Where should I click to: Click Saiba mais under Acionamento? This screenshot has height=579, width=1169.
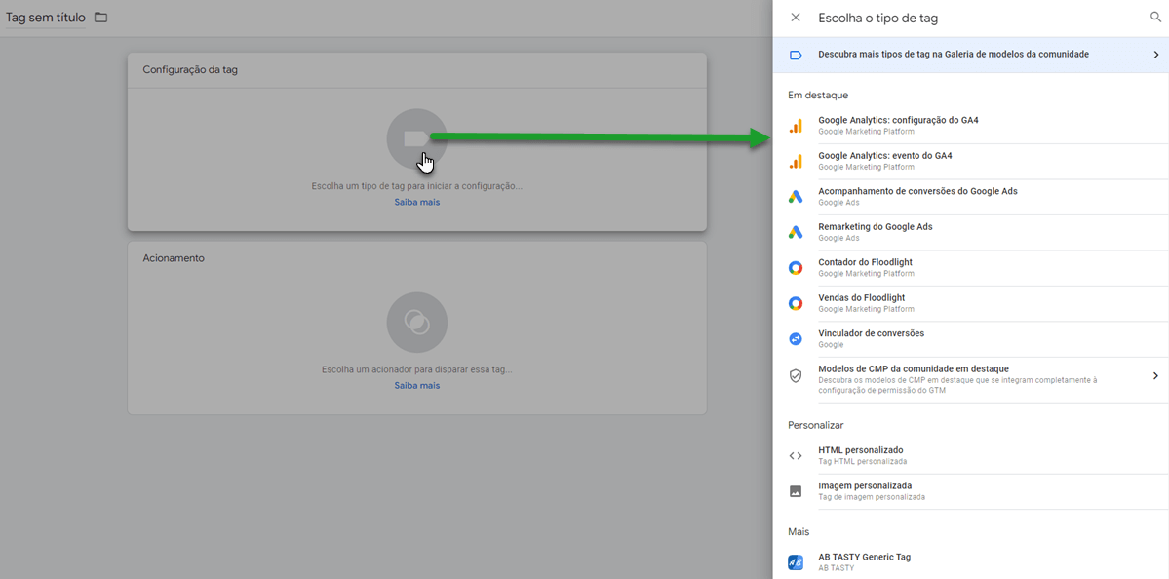click(416, 386)
